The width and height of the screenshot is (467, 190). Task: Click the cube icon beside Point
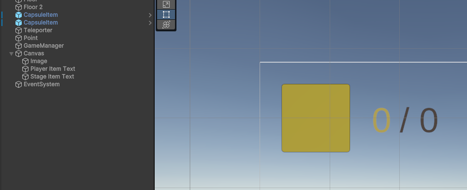point(18,38)
